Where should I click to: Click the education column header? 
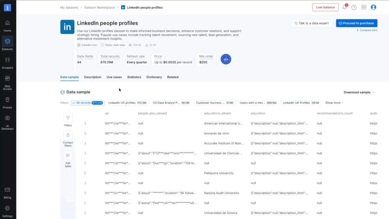tap(258, 113)
